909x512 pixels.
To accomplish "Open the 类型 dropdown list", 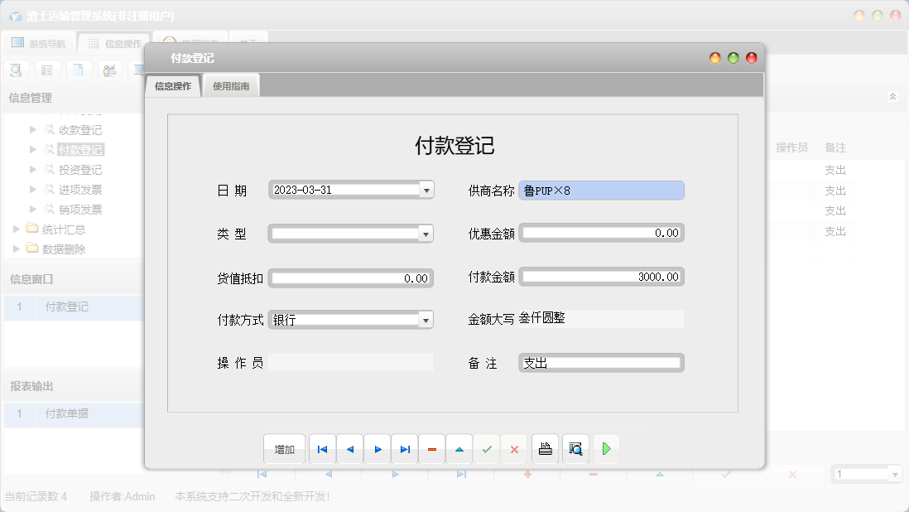I will click(426, 233).
